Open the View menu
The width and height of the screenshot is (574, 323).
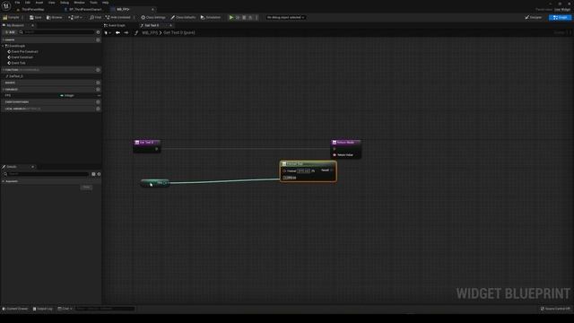[52, 3]
